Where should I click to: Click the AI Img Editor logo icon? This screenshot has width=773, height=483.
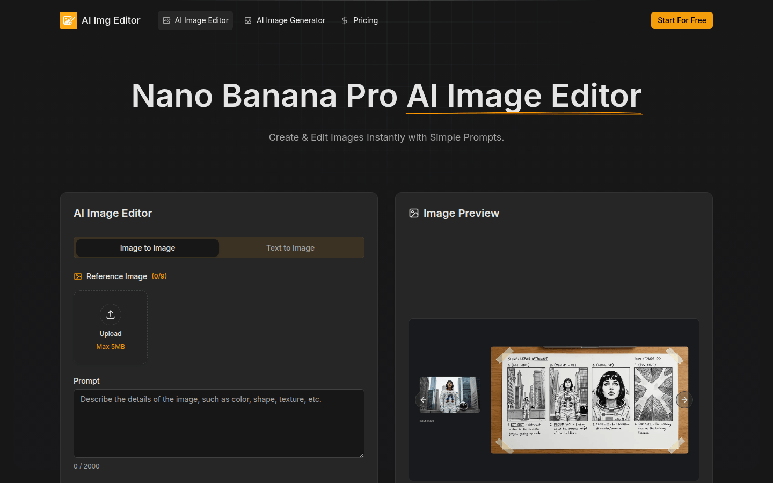coord(69,20)
